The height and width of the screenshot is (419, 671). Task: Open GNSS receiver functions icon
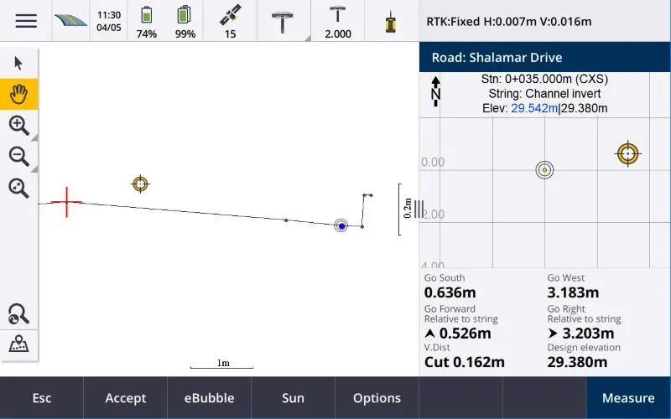282,21
